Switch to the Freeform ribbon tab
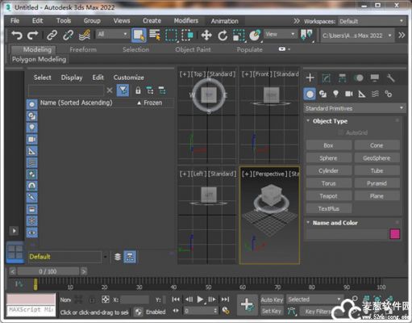Viewport: 412px width, 323px height. point(83,49)
